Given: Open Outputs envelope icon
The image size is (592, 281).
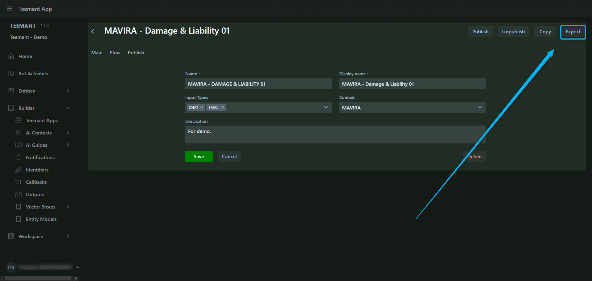Looking at the screenshot, I should click(18, 194).
